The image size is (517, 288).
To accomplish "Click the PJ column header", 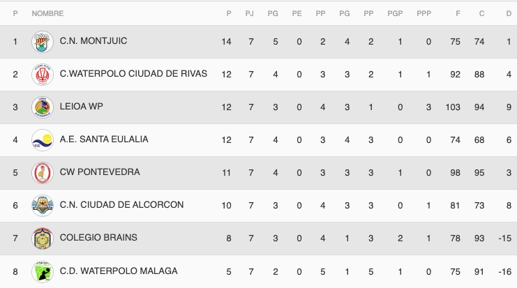I will (250, 13).
